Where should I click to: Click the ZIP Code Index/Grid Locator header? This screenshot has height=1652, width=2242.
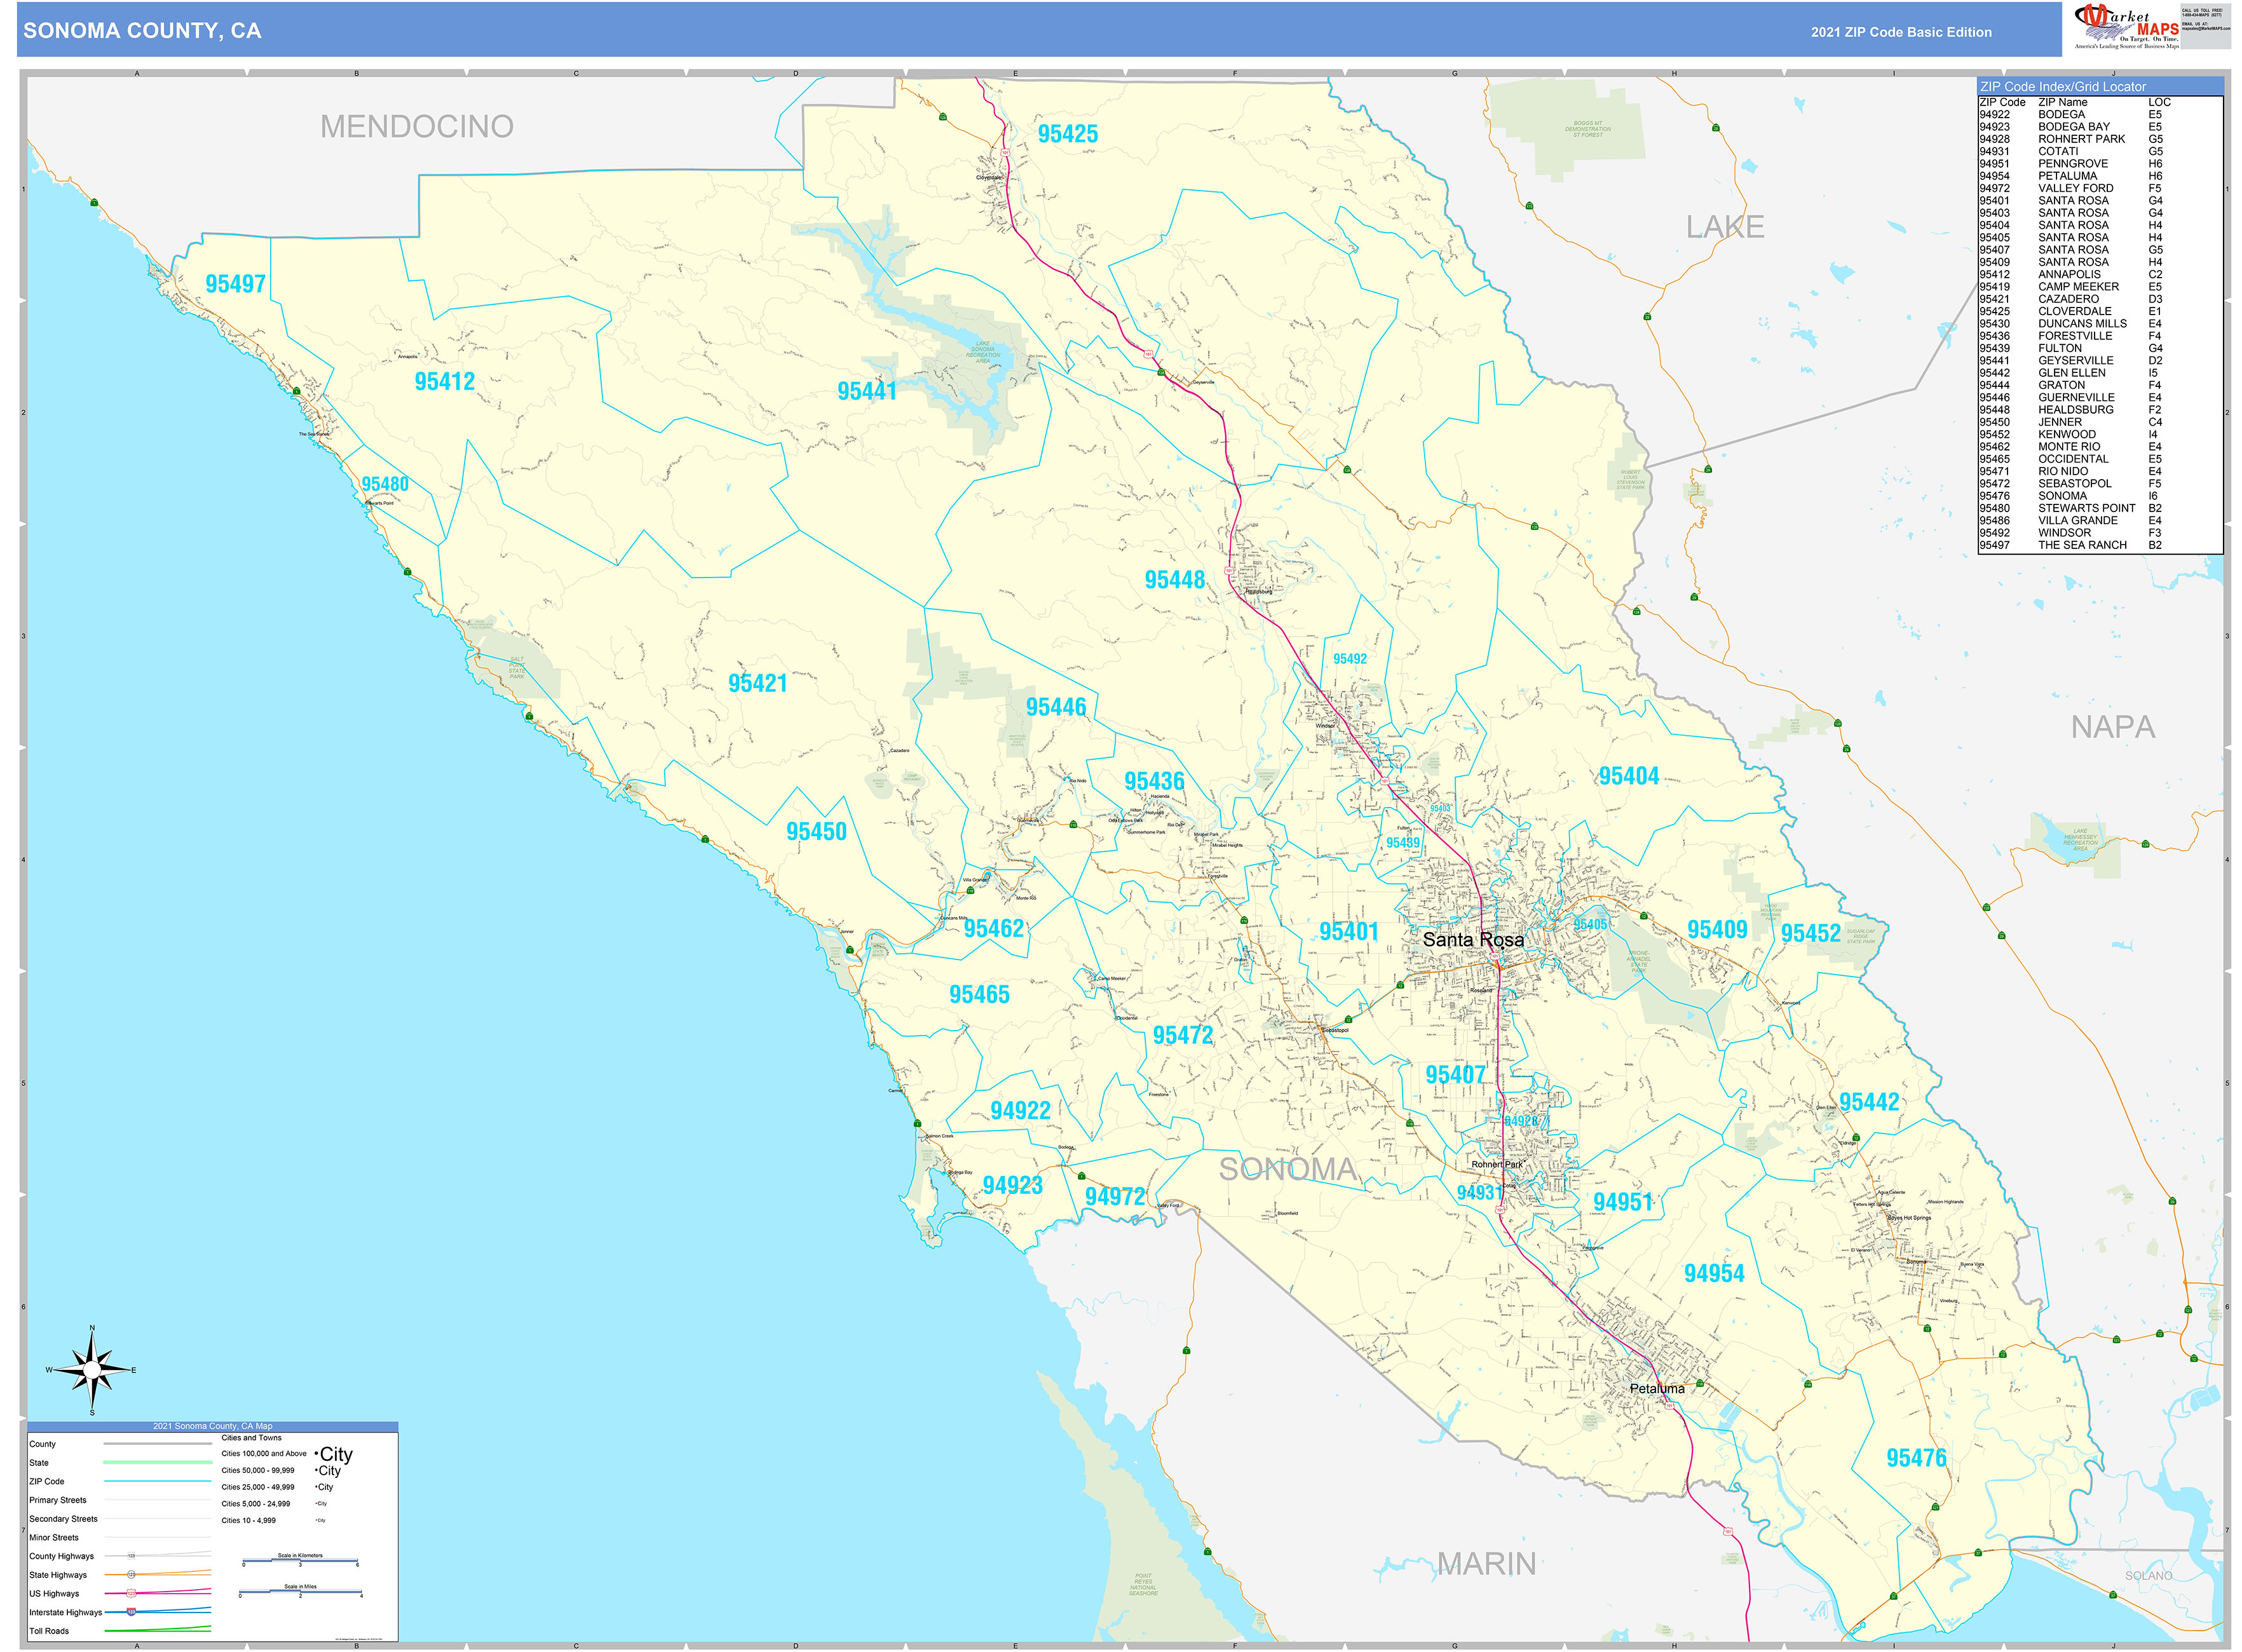2062,87
